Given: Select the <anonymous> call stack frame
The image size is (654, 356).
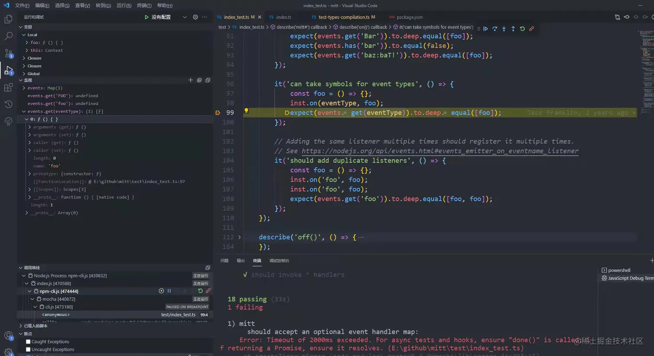Looking at the screenshot, I should 115,314.
